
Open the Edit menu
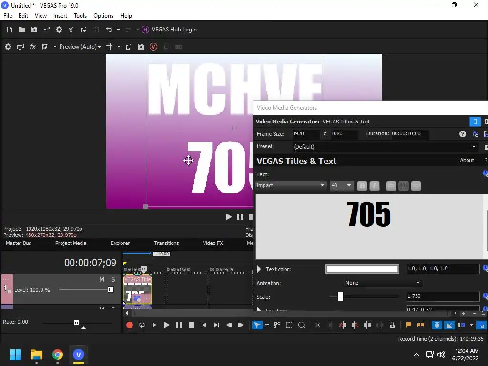(23, 16)
